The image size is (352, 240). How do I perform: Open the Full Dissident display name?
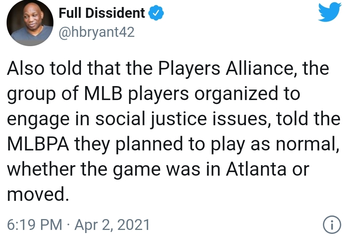[102, 13]
